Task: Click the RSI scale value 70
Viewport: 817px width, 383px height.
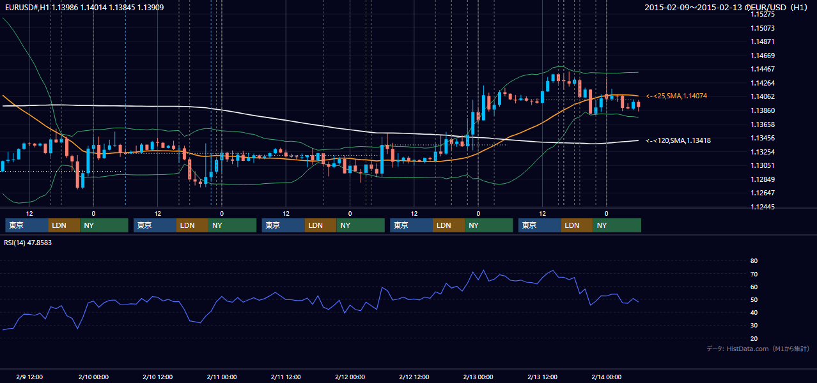Action: coord(754,274)
